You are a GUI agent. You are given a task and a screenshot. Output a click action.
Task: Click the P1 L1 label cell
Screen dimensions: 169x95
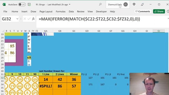pyautogui.click(x=84, y=74)
